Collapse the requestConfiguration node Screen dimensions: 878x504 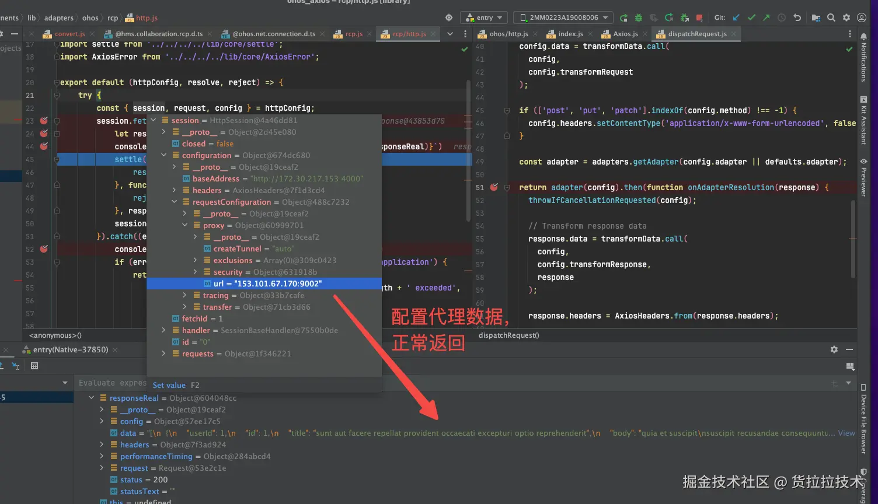pos(175,202)
